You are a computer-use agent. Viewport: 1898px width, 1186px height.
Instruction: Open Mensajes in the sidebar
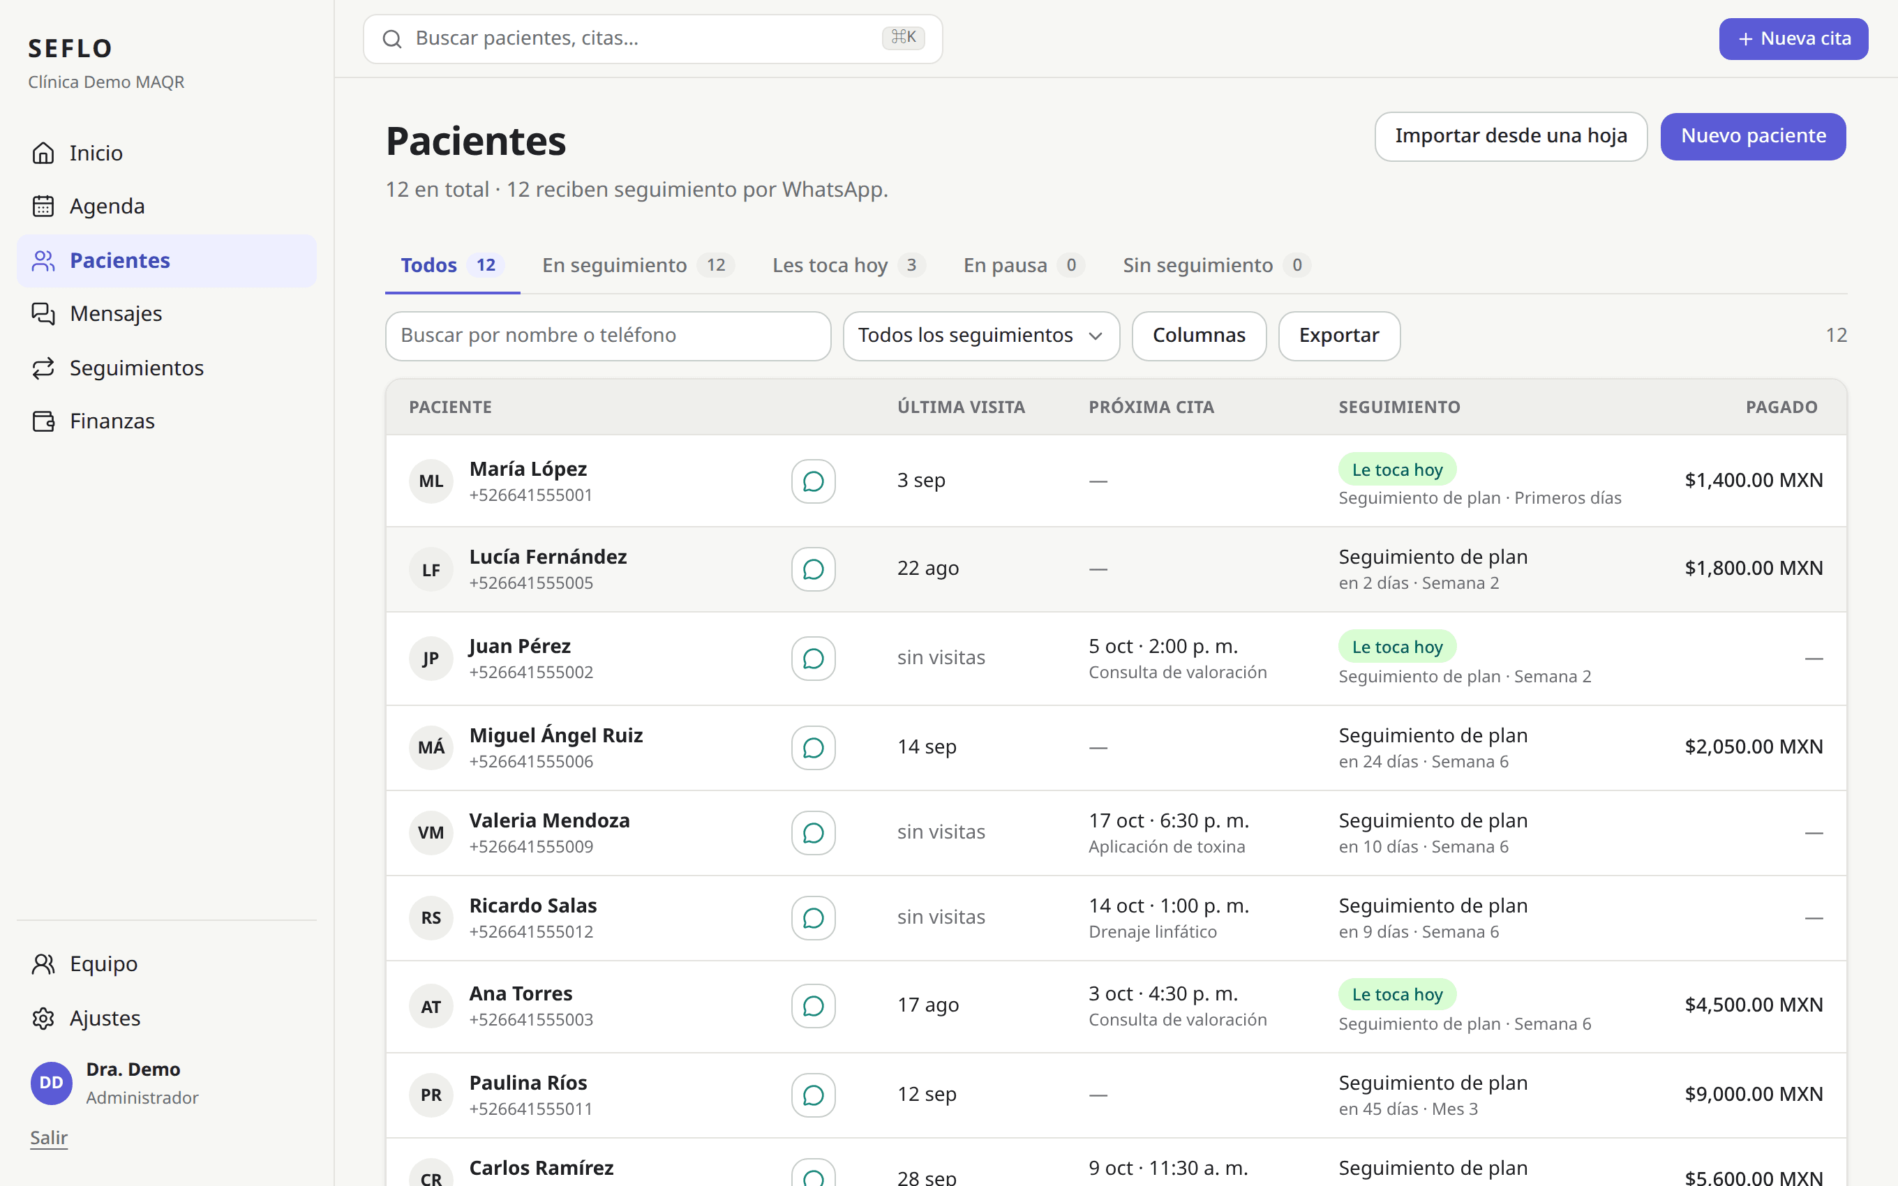166,314
